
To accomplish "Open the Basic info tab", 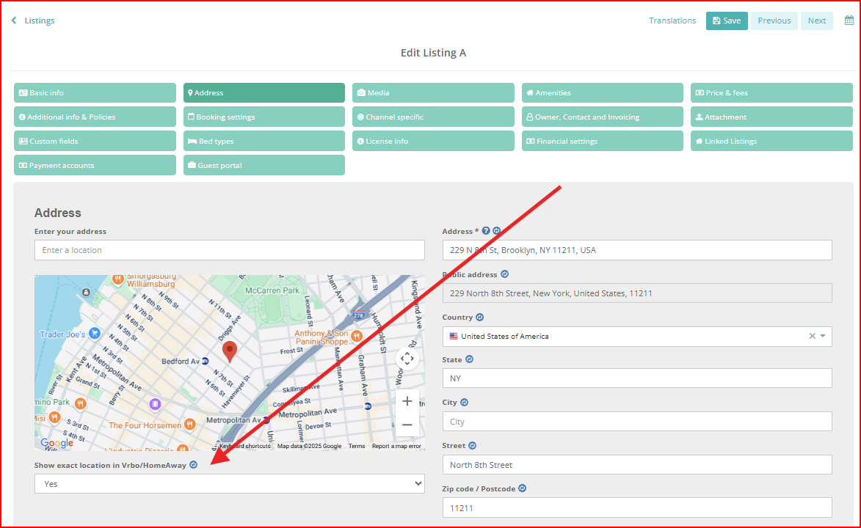I will (95, 92).
